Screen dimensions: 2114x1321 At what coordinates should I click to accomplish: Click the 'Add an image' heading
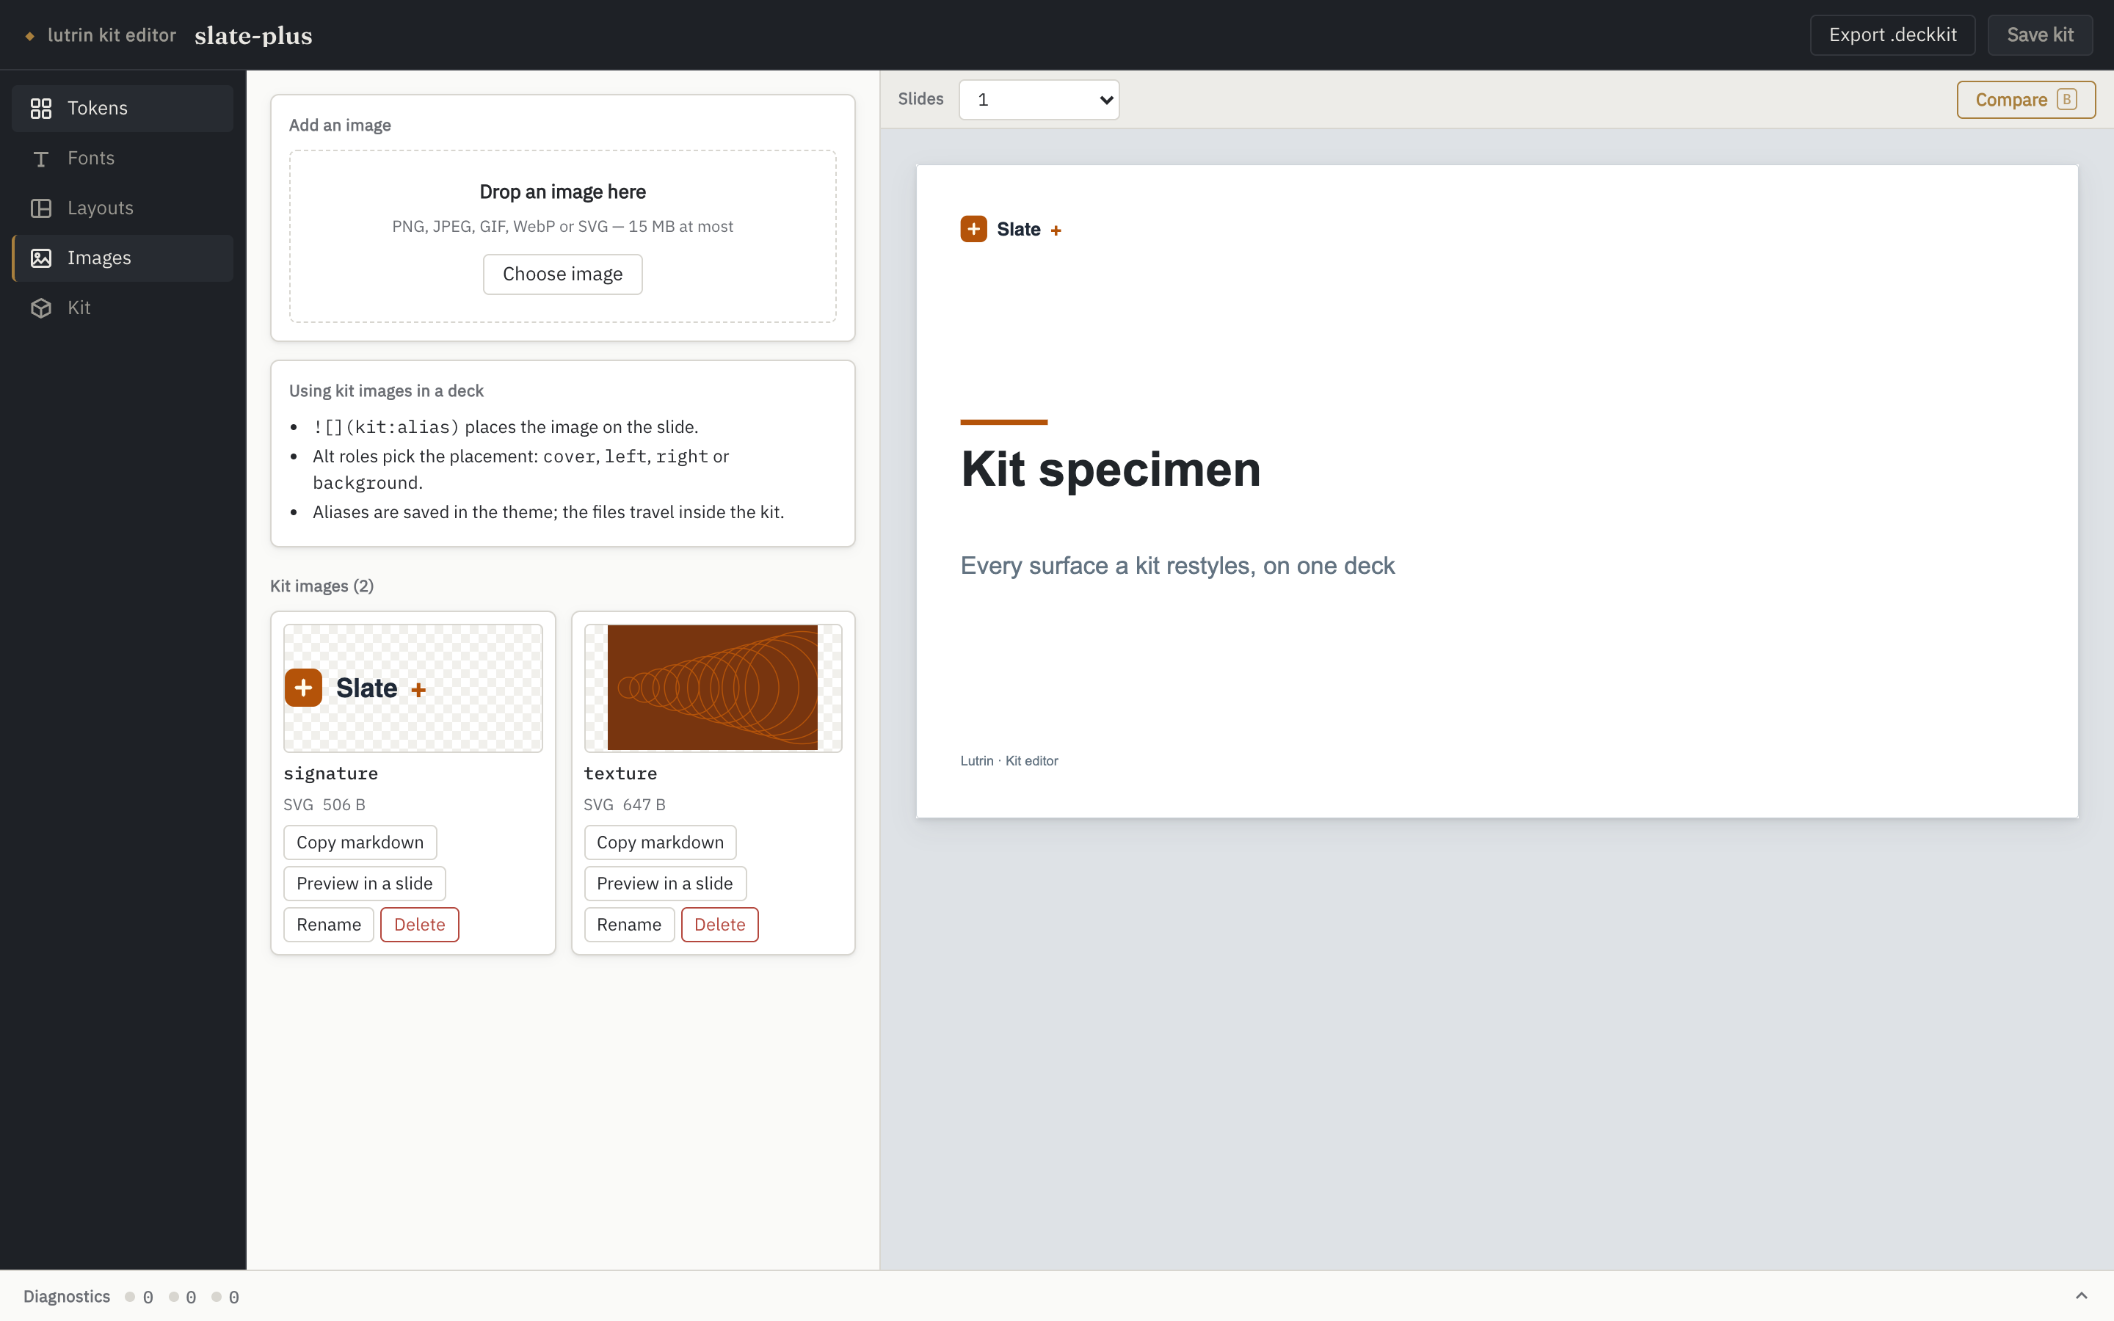click(x=340, y=125)
